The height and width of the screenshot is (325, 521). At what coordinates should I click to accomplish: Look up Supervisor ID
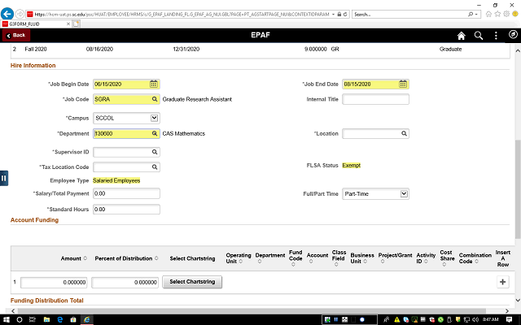(155, 152)
